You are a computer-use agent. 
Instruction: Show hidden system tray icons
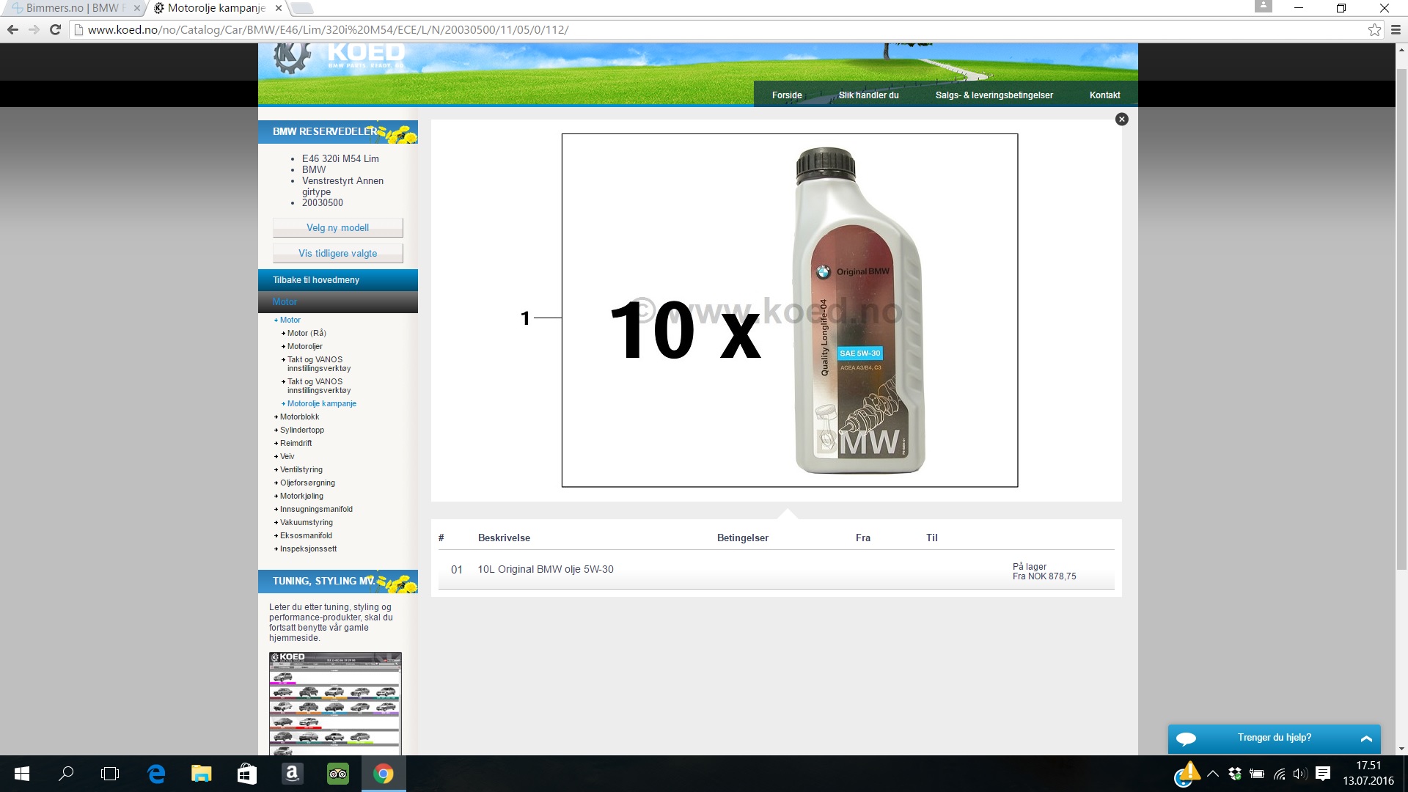pyautogui.click(x=1213, y=774)
